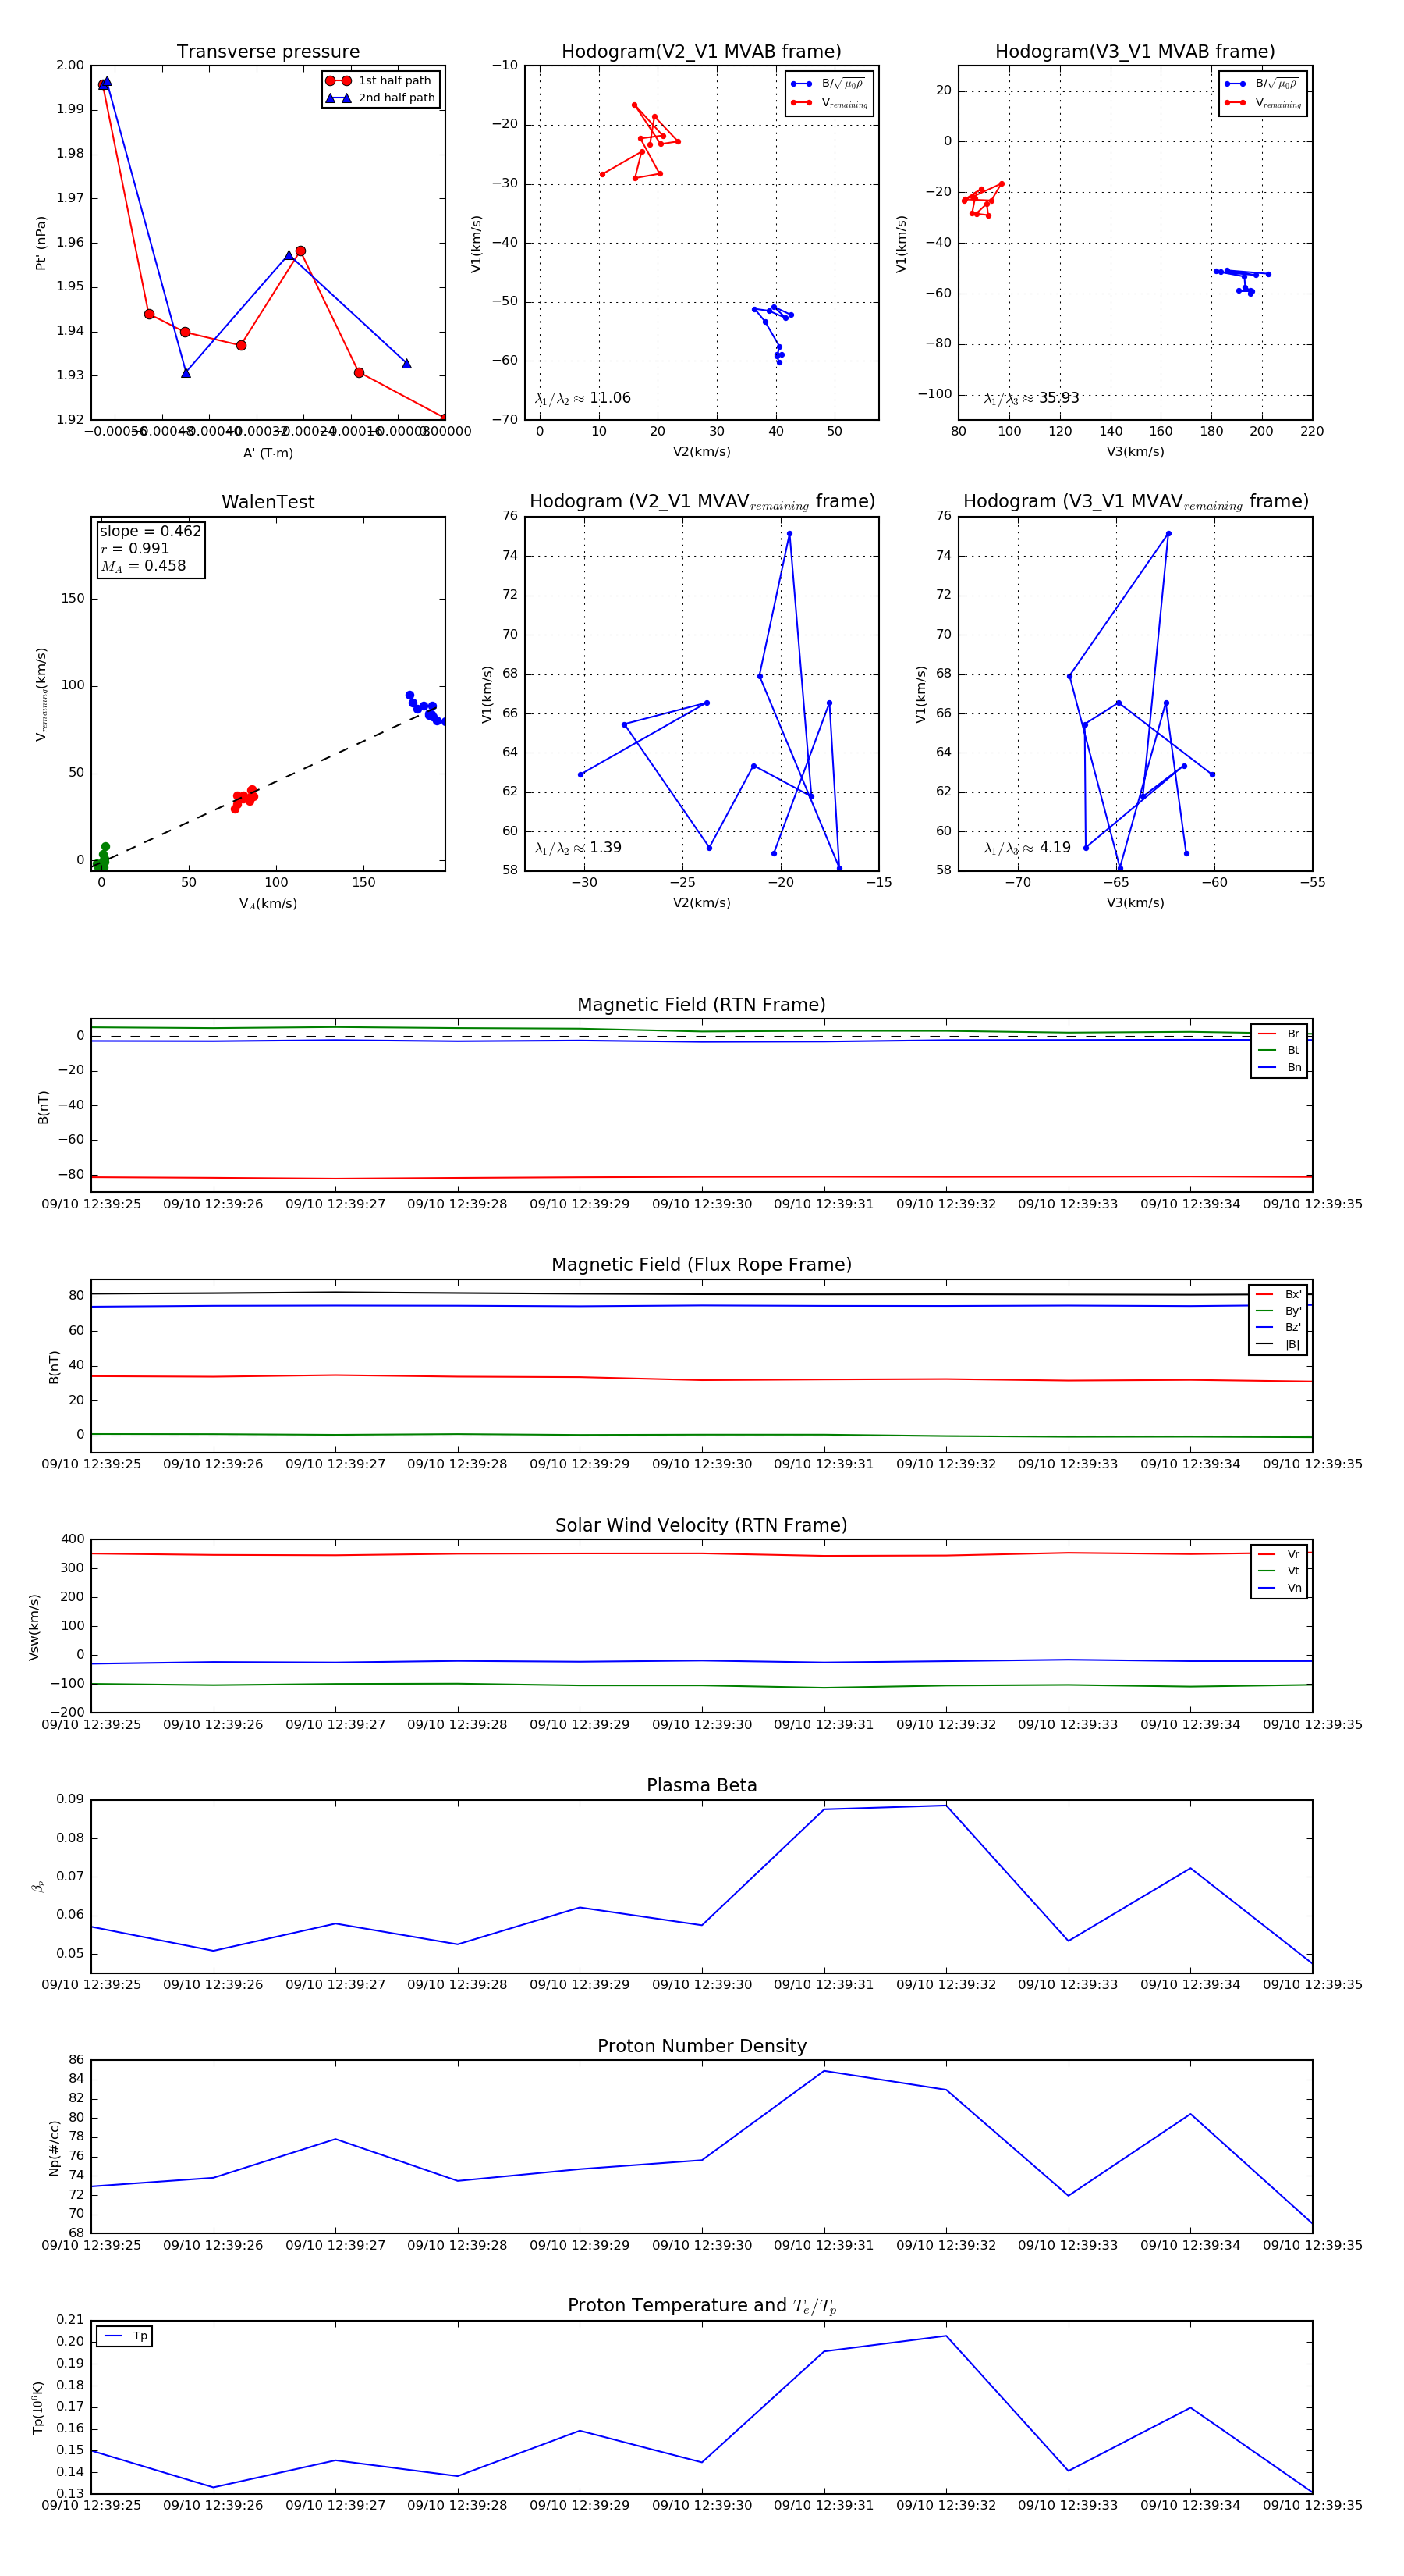Click the "Hodogram(V2_V1 MVAB frame)" title

click(x=701, y=52)
